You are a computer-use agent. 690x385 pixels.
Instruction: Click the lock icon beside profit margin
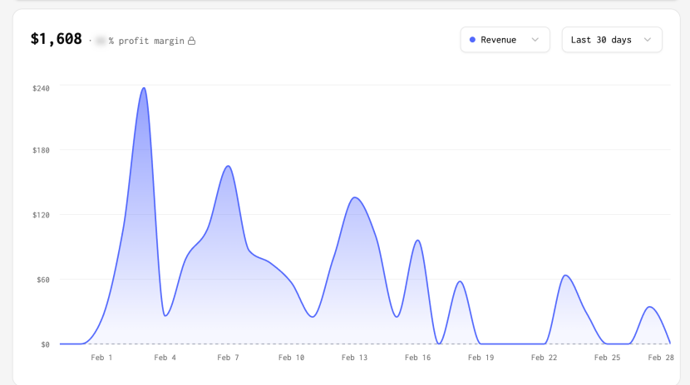tap(192, 41)
